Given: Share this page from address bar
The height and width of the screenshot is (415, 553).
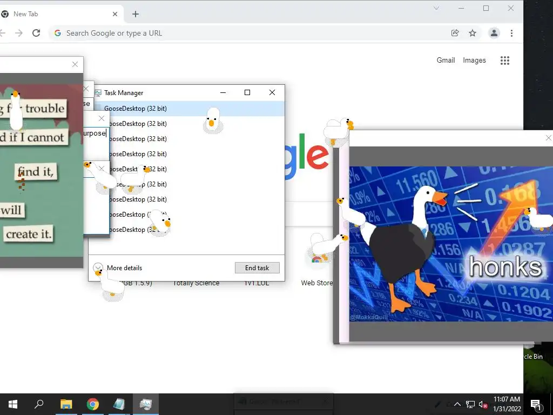Looking at the screenshot, I should [455, 33].
